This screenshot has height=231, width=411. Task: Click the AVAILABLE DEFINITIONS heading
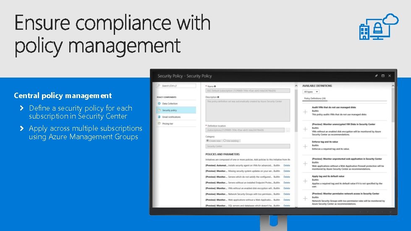(x=317, y=86)
